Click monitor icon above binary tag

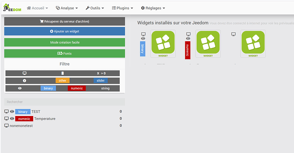coord(143,34)
